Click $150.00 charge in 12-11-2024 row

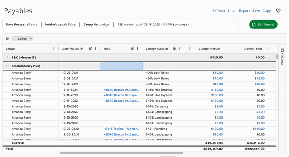[x=217, y=90]
